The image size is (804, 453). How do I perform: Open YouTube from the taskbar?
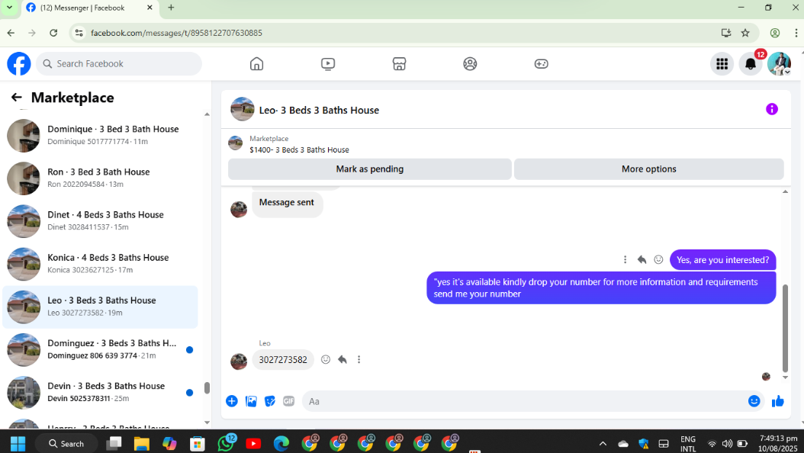pyautogui.click(x=253, y=443)
